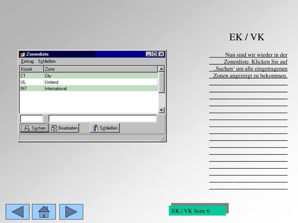Minimize the Zonenliste window
The width and height of the screenshot is (298, 223).
[x=149, y=54]
